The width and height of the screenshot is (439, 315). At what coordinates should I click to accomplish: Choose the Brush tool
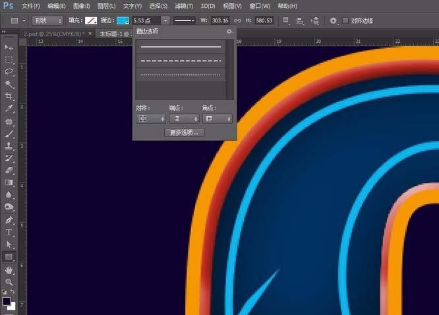click(x=9, y=133)
